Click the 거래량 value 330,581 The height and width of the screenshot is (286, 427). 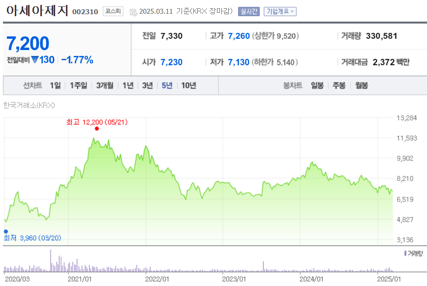(382, 36)
